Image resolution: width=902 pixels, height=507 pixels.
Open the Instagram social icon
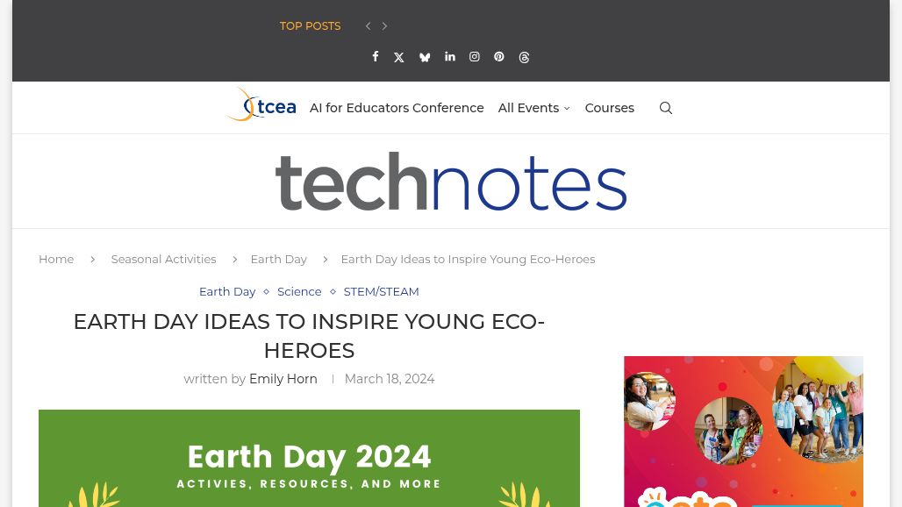475,57
